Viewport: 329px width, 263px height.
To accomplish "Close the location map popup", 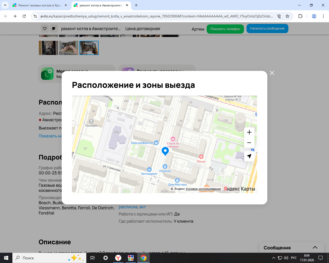I will [x=272, y=73].
